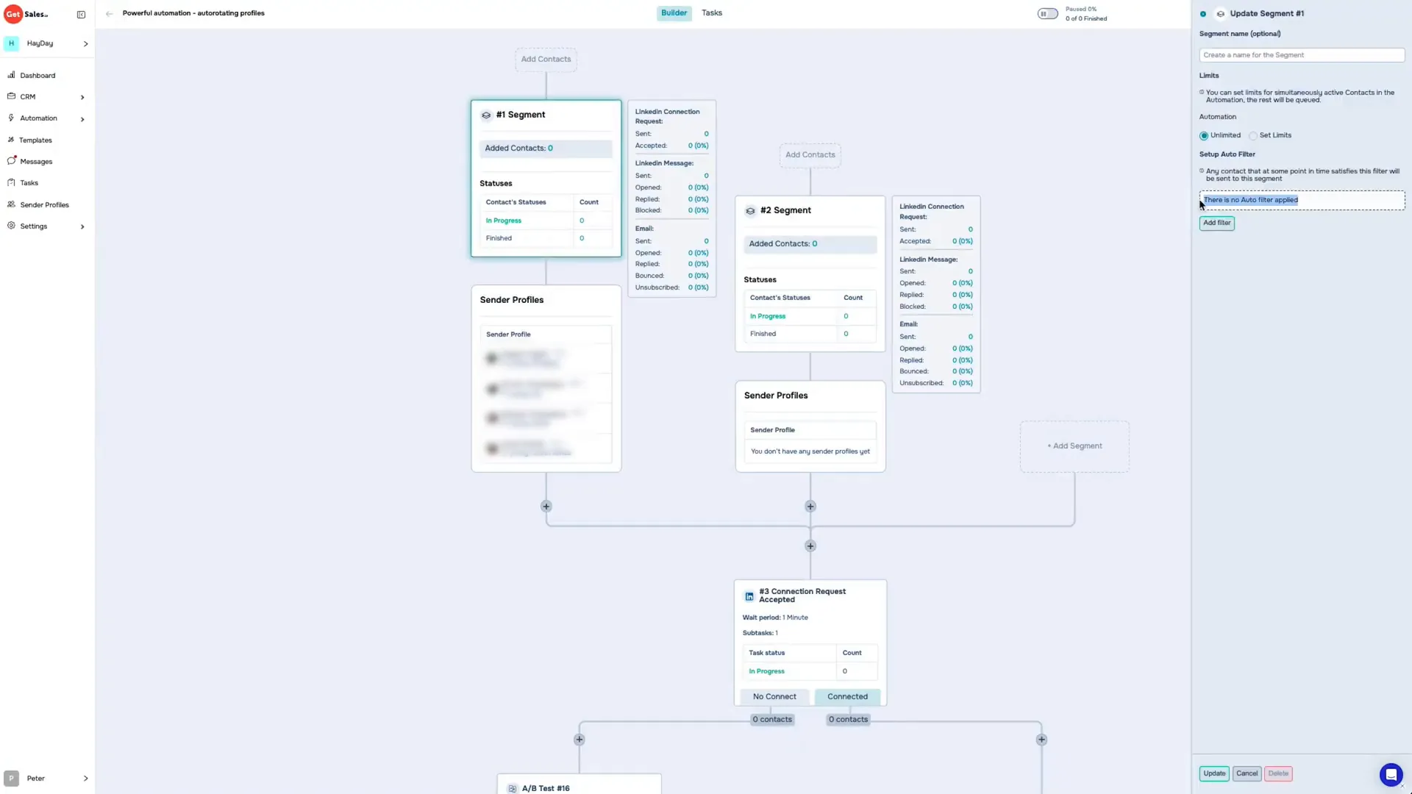The width and height of the screenshot is (1412, 794).
Task: Click the Tasks tab in header
Action: 713,12
